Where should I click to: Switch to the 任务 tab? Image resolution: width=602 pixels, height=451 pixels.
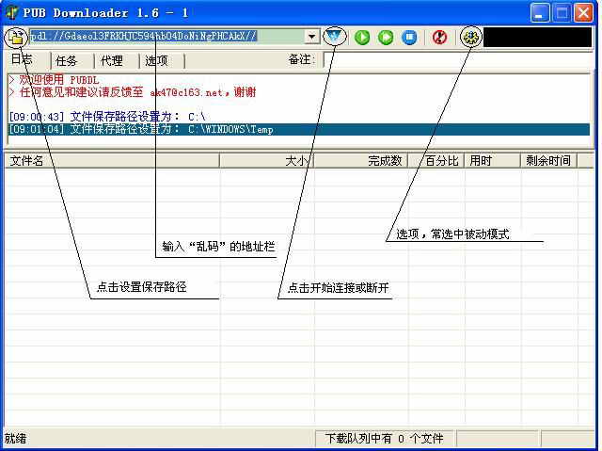67,60
